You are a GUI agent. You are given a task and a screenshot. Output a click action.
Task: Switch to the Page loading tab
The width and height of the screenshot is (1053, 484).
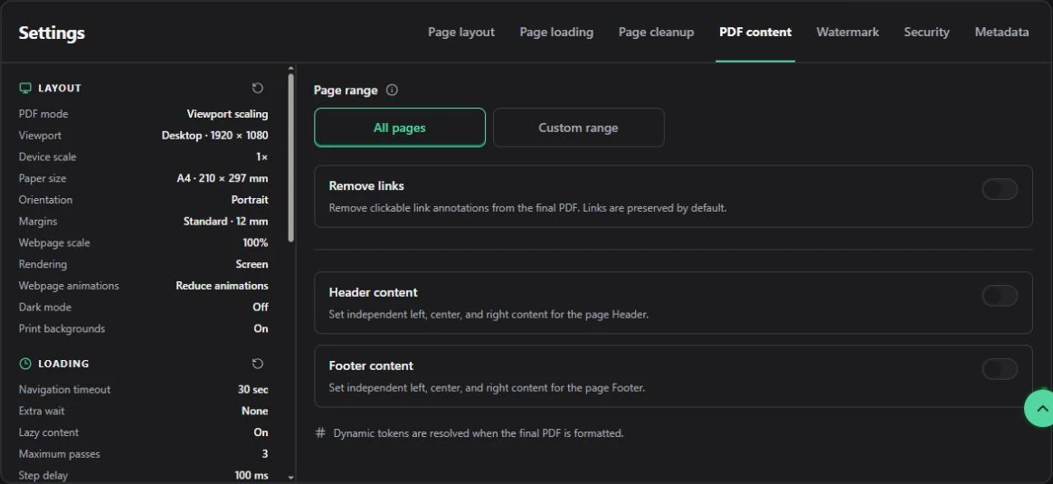pyautogui.click(x=556, y=33)
